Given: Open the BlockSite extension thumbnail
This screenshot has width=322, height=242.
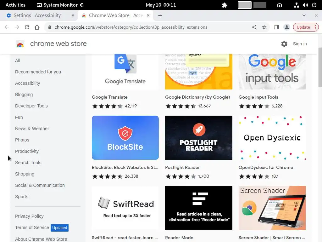Looking at the screenshot, I should (x=125, y=138).
